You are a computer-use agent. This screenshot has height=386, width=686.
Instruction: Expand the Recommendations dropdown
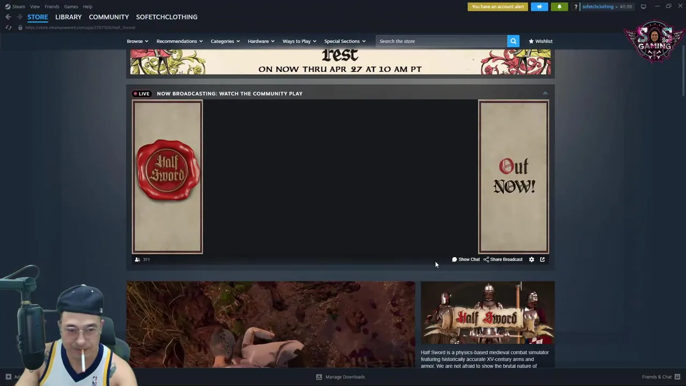coord(180,41)
